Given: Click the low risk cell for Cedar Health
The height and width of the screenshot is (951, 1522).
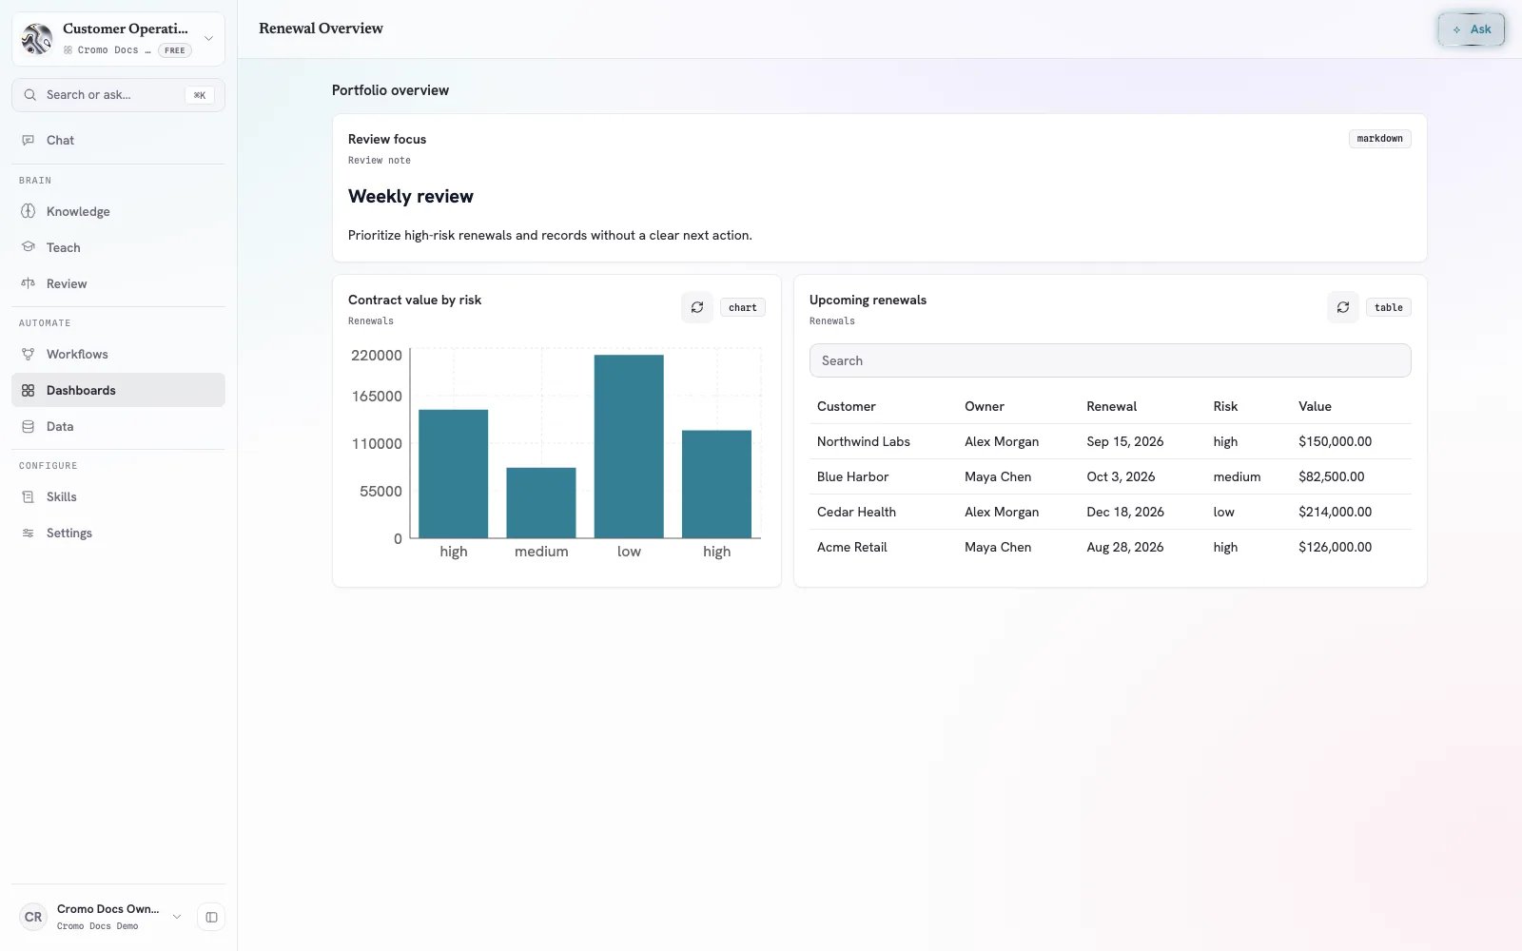Looking at the screenshot, I should point(1224,512).
